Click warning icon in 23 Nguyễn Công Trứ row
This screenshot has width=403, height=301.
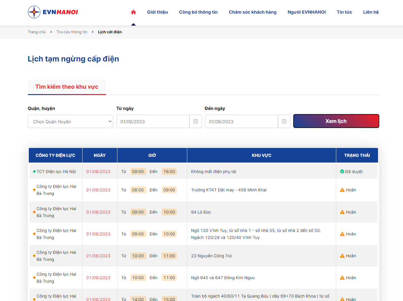point(342,256)
